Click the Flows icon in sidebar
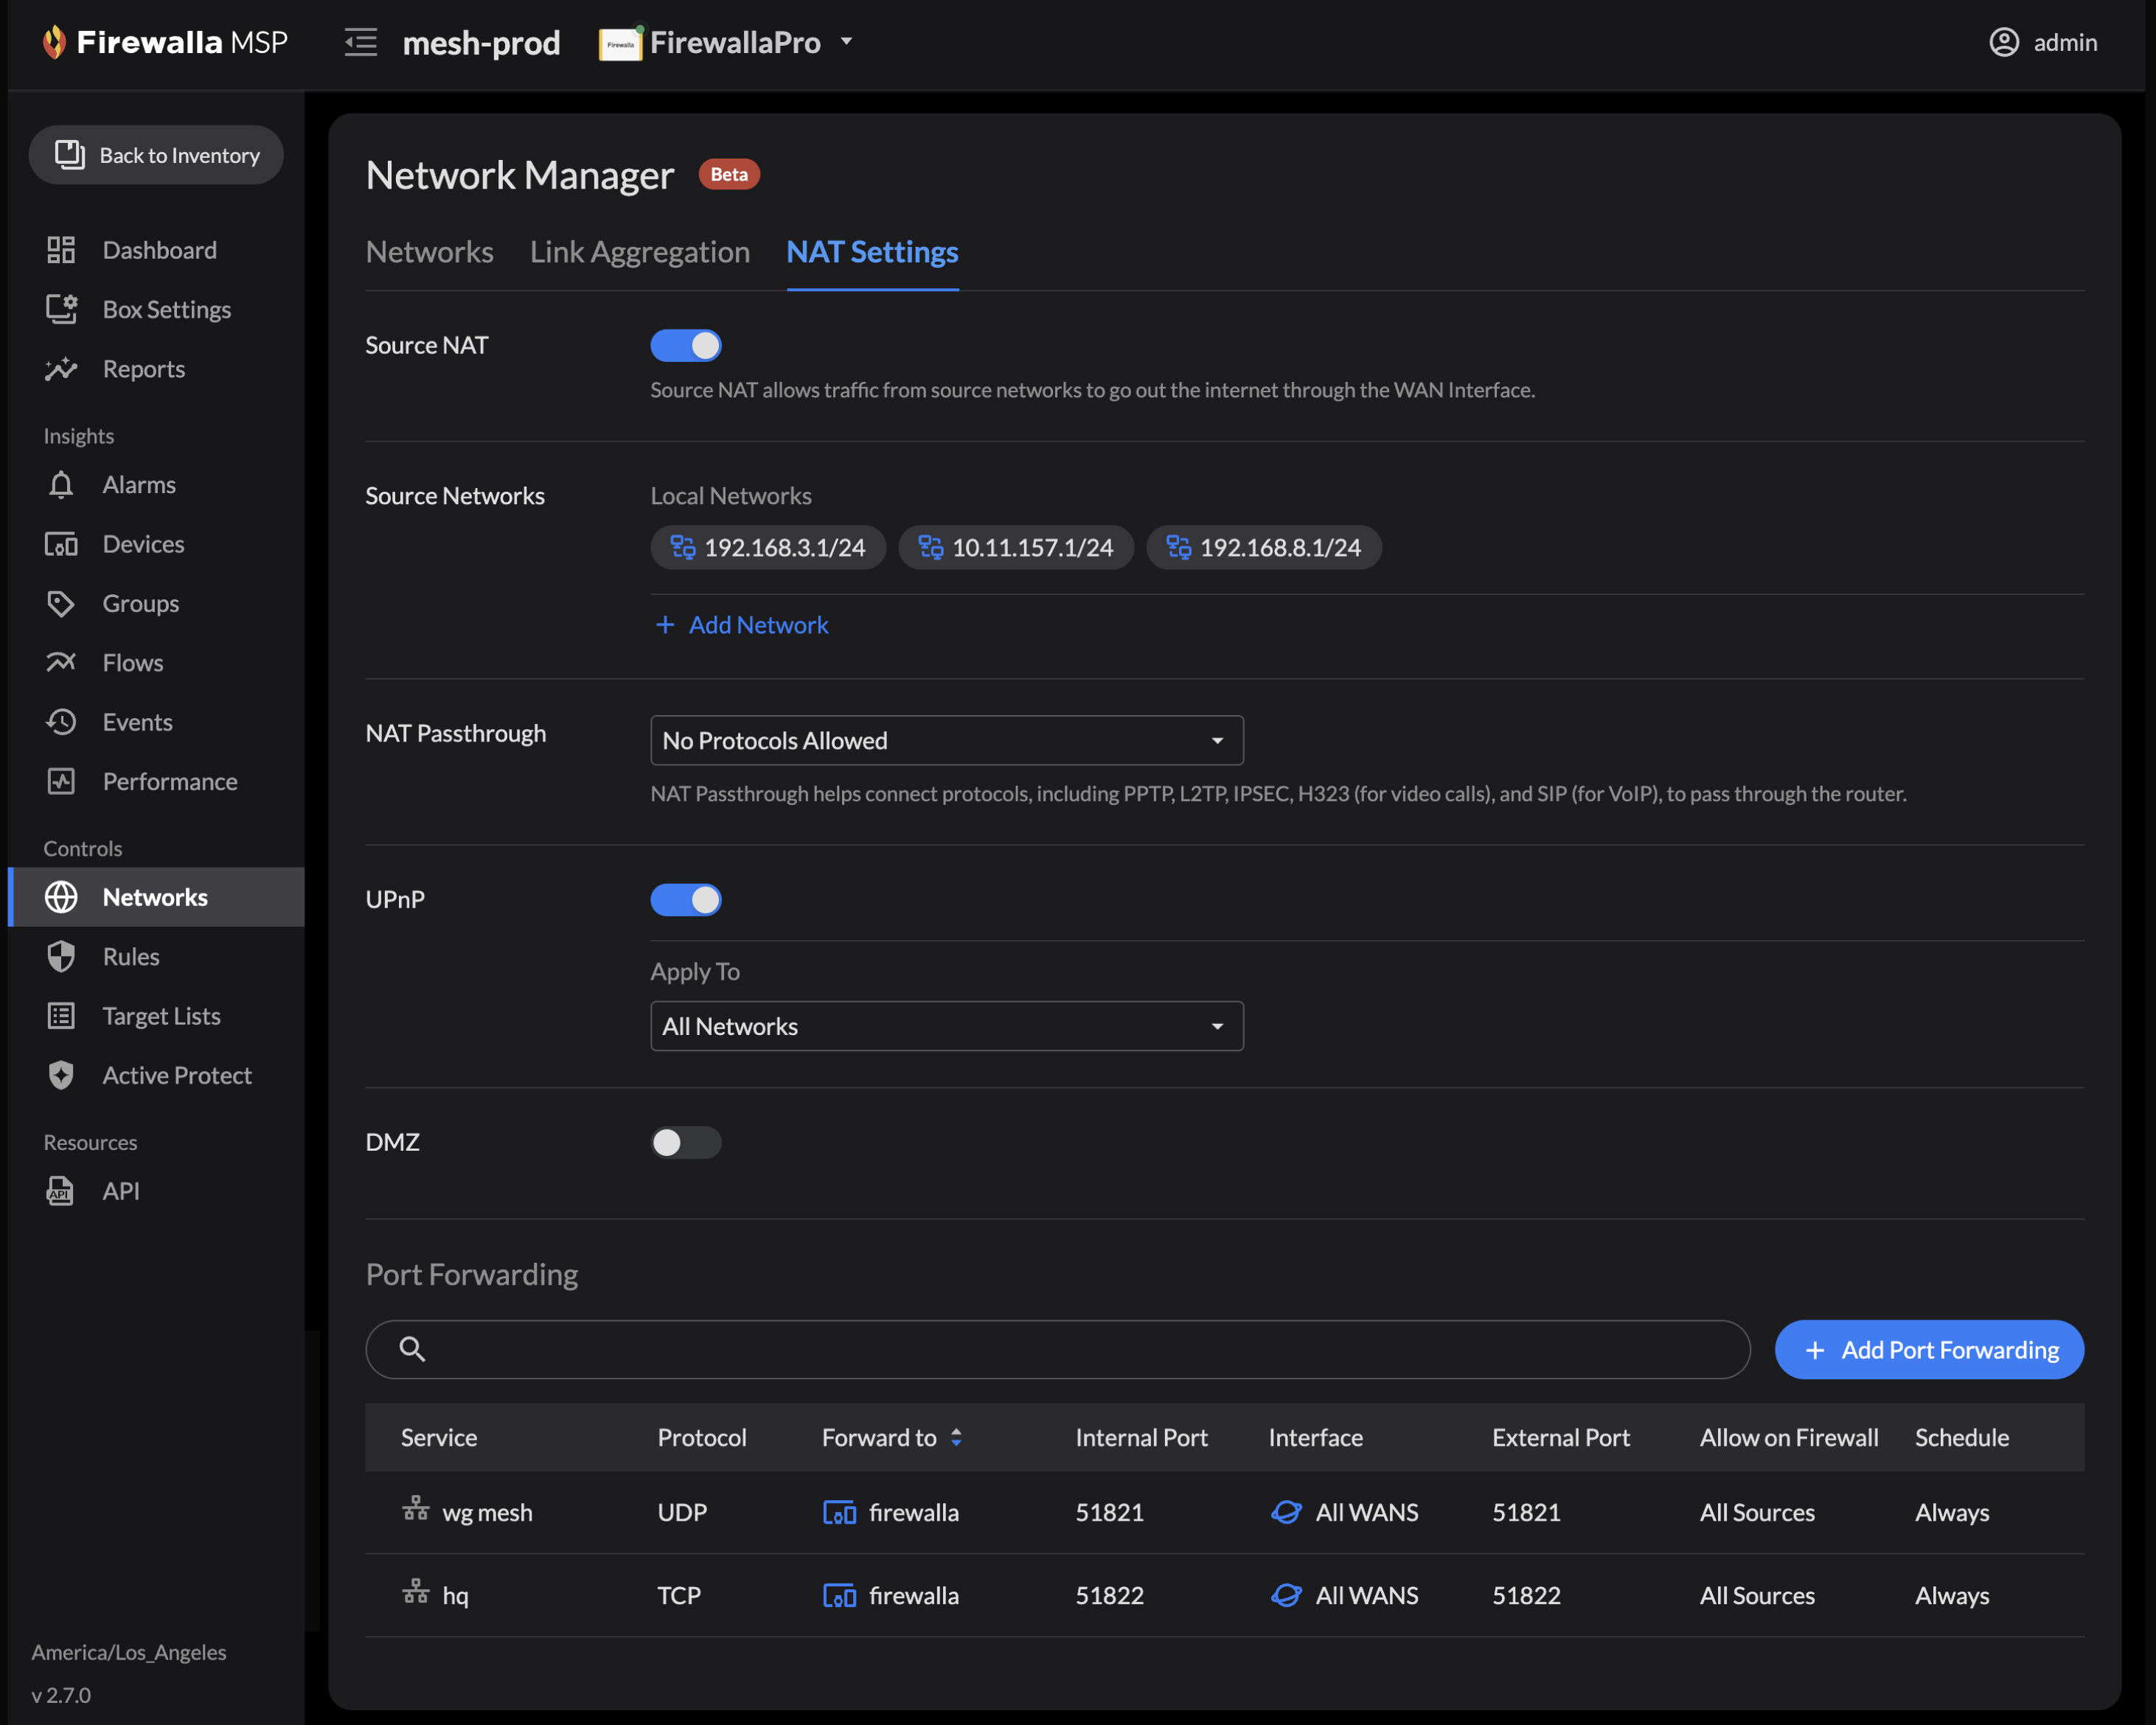 61,662
